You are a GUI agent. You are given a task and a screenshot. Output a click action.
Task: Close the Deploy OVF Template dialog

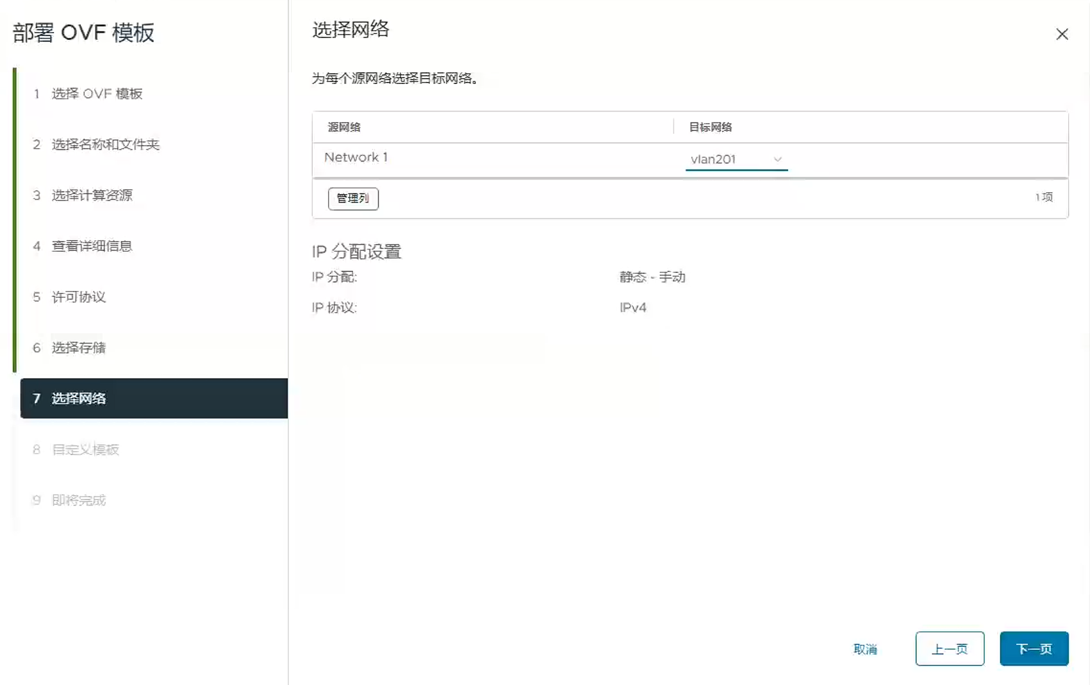pos(1062,34)
